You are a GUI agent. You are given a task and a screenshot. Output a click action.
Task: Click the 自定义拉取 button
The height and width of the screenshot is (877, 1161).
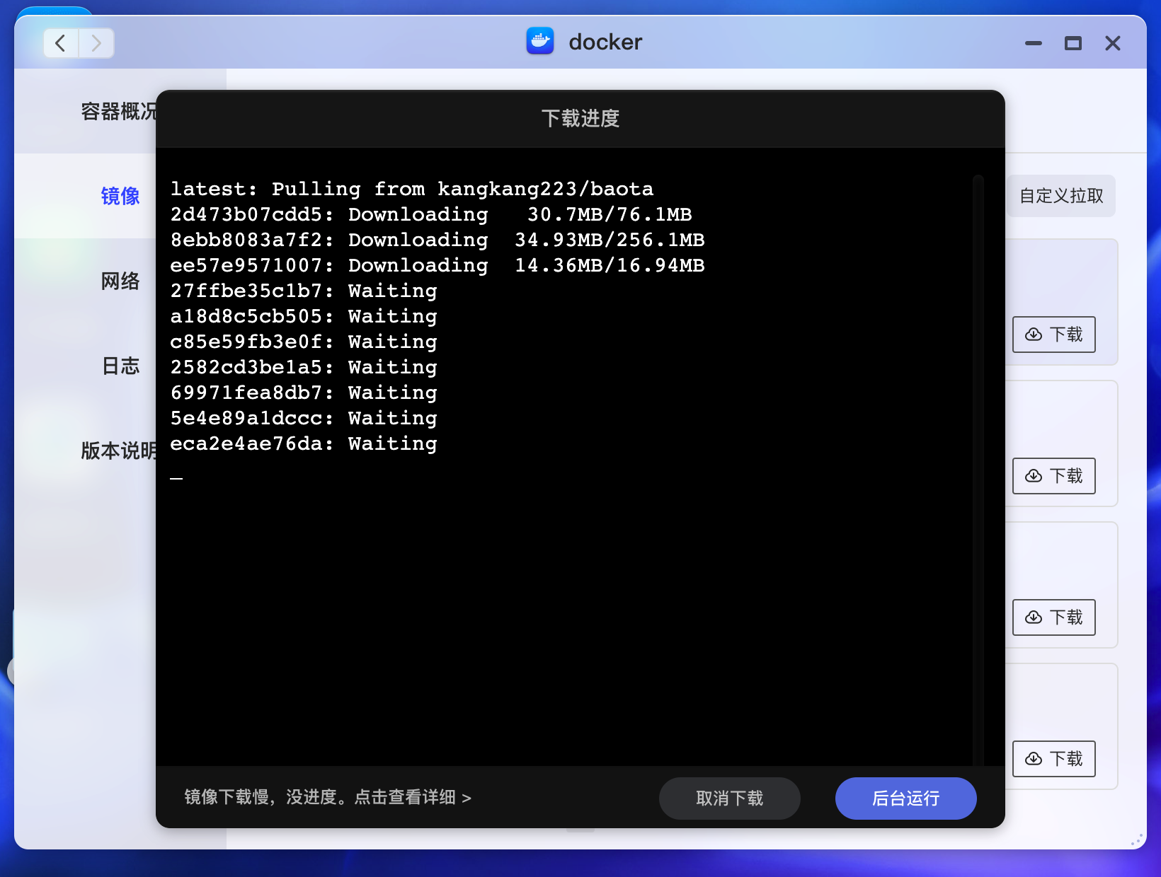1060,196
